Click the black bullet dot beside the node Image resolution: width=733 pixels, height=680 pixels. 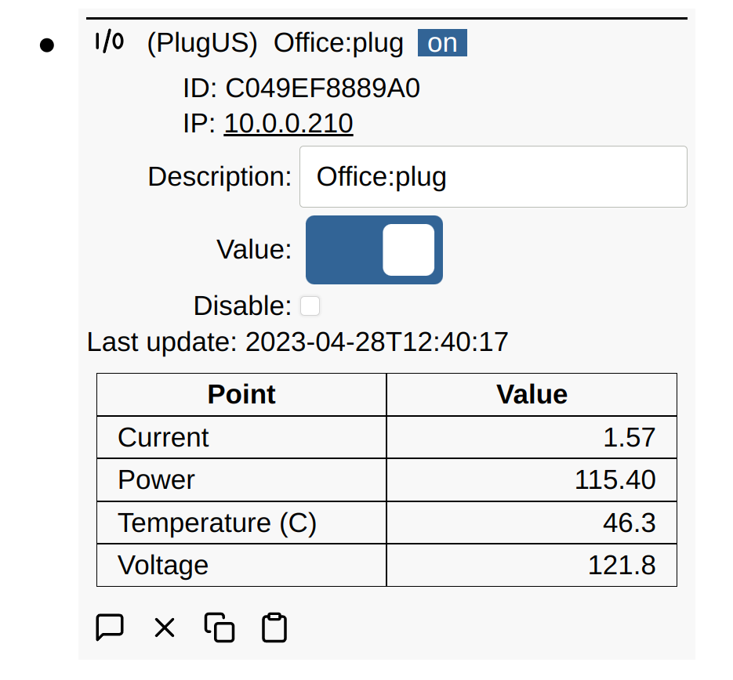pos(47,45)
